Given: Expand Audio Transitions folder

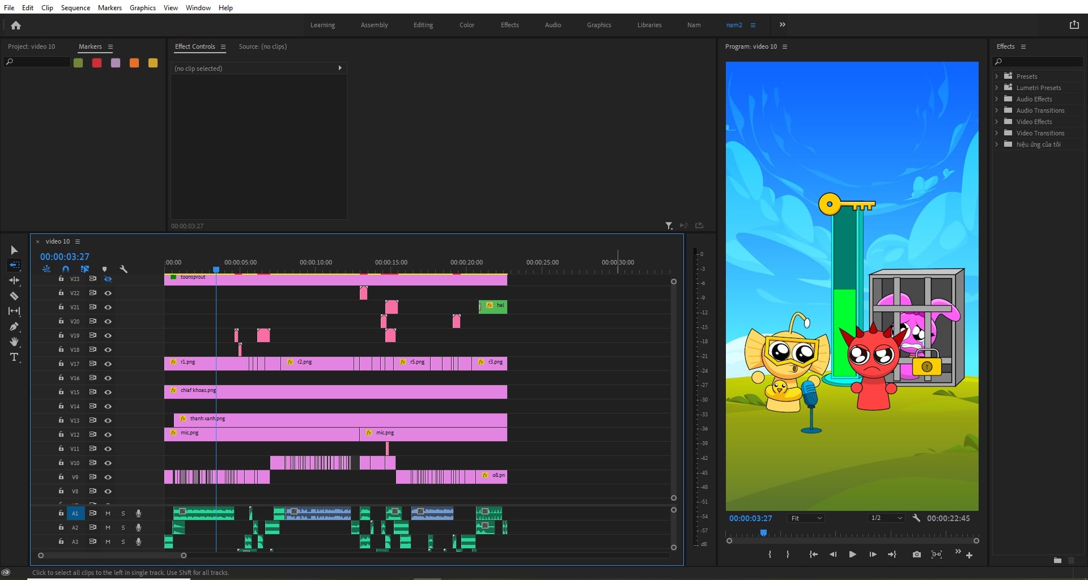Looking at the screenshot, I should tap(997, 110).
